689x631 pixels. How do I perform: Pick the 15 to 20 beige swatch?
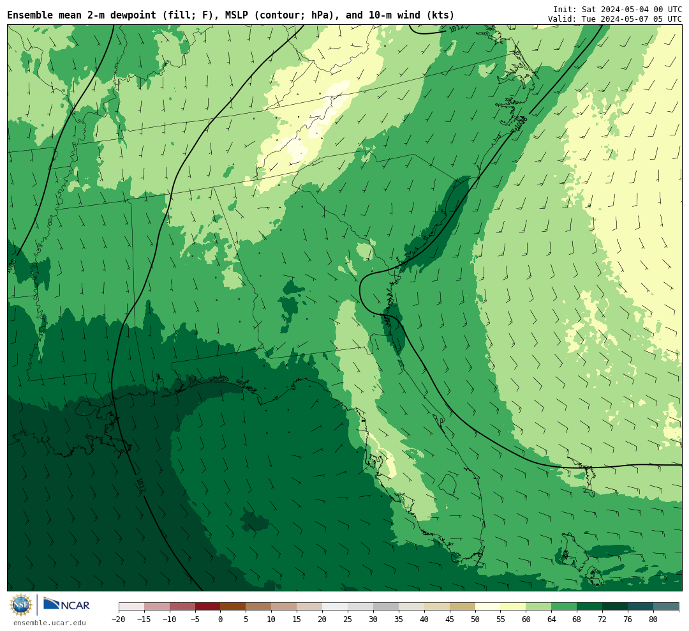click(x=310, y=607)
